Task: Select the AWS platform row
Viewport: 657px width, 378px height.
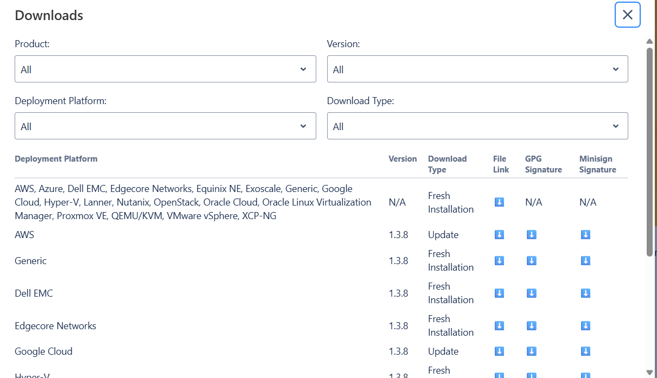Action: [x=24, y=234]
